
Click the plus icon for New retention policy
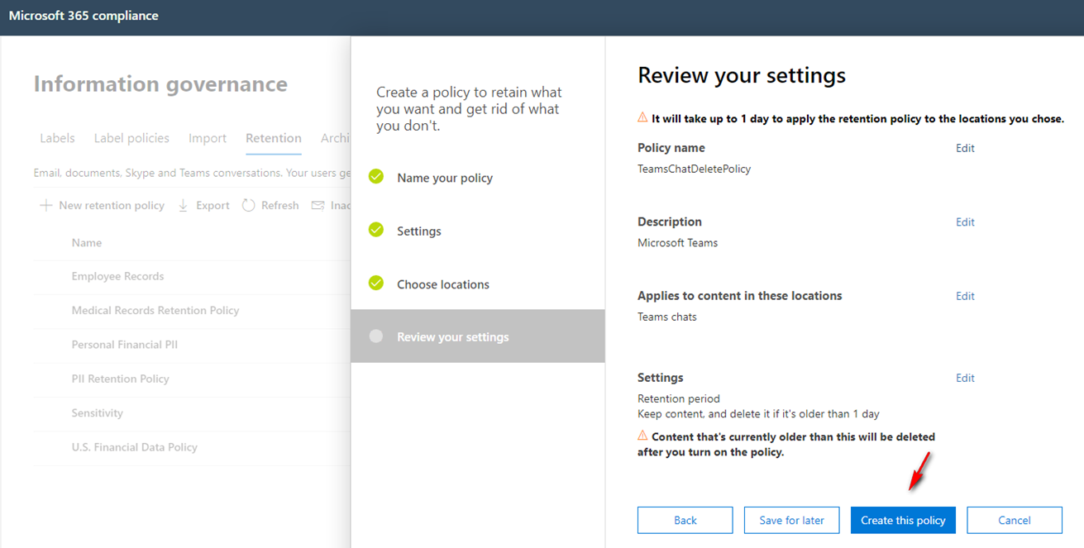pyautogui.click(x=46, y=205)
